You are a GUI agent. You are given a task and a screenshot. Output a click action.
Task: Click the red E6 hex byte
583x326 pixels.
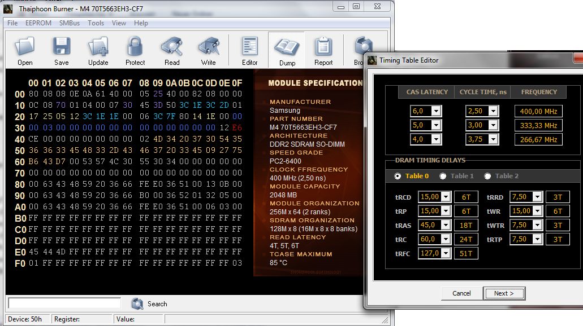pos(237,127)
